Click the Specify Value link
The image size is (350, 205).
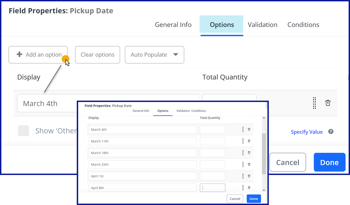(306, 132)
